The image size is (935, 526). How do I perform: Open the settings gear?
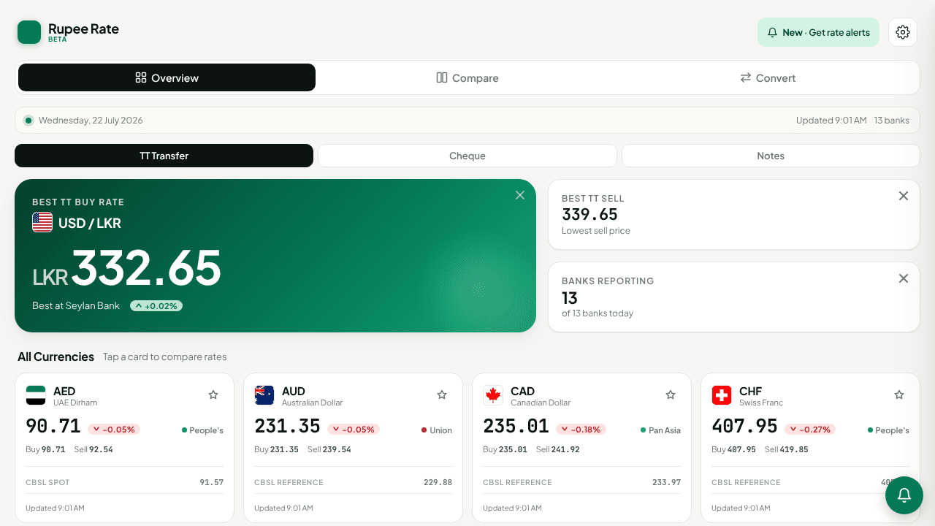pos(903,32)
